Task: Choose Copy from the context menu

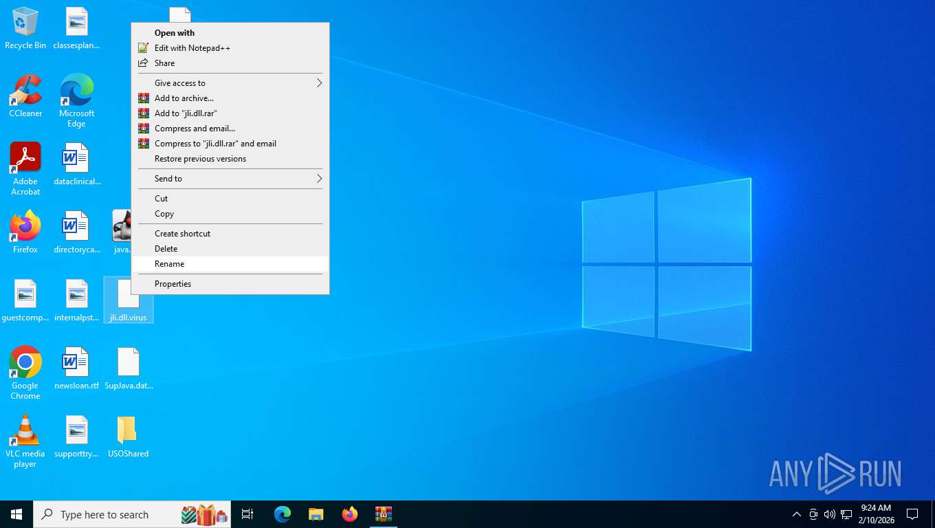Action: [230, 214]
